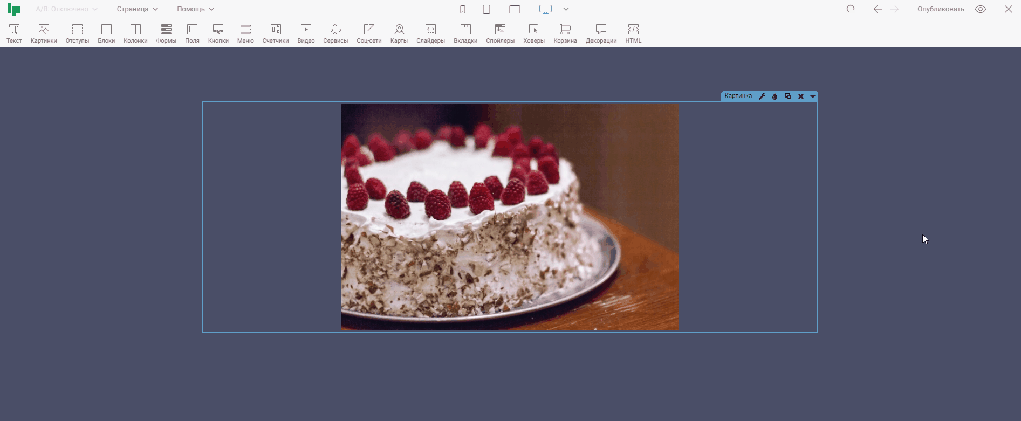Open image style droplet icon
The width and height of the screenshot is (1021, 421).
pos(775,96)
